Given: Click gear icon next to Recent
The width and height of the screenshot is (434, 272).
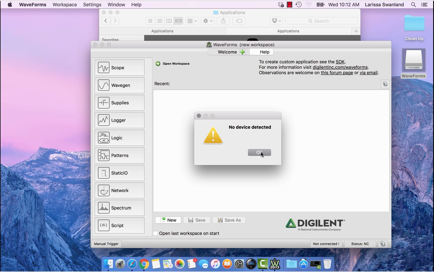Looking at the screenshot, I should (x=385, y=84).
